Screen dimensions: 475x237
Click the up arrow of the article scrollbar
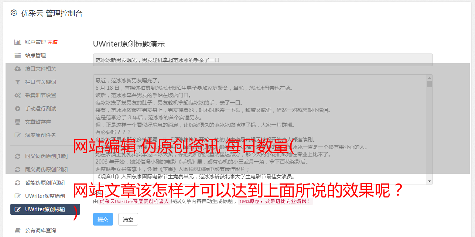coord(429,78)
